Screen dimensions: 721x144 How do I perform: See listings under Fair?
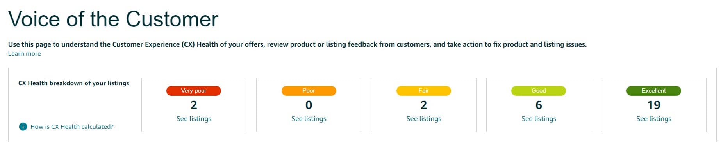click(424, 119)
